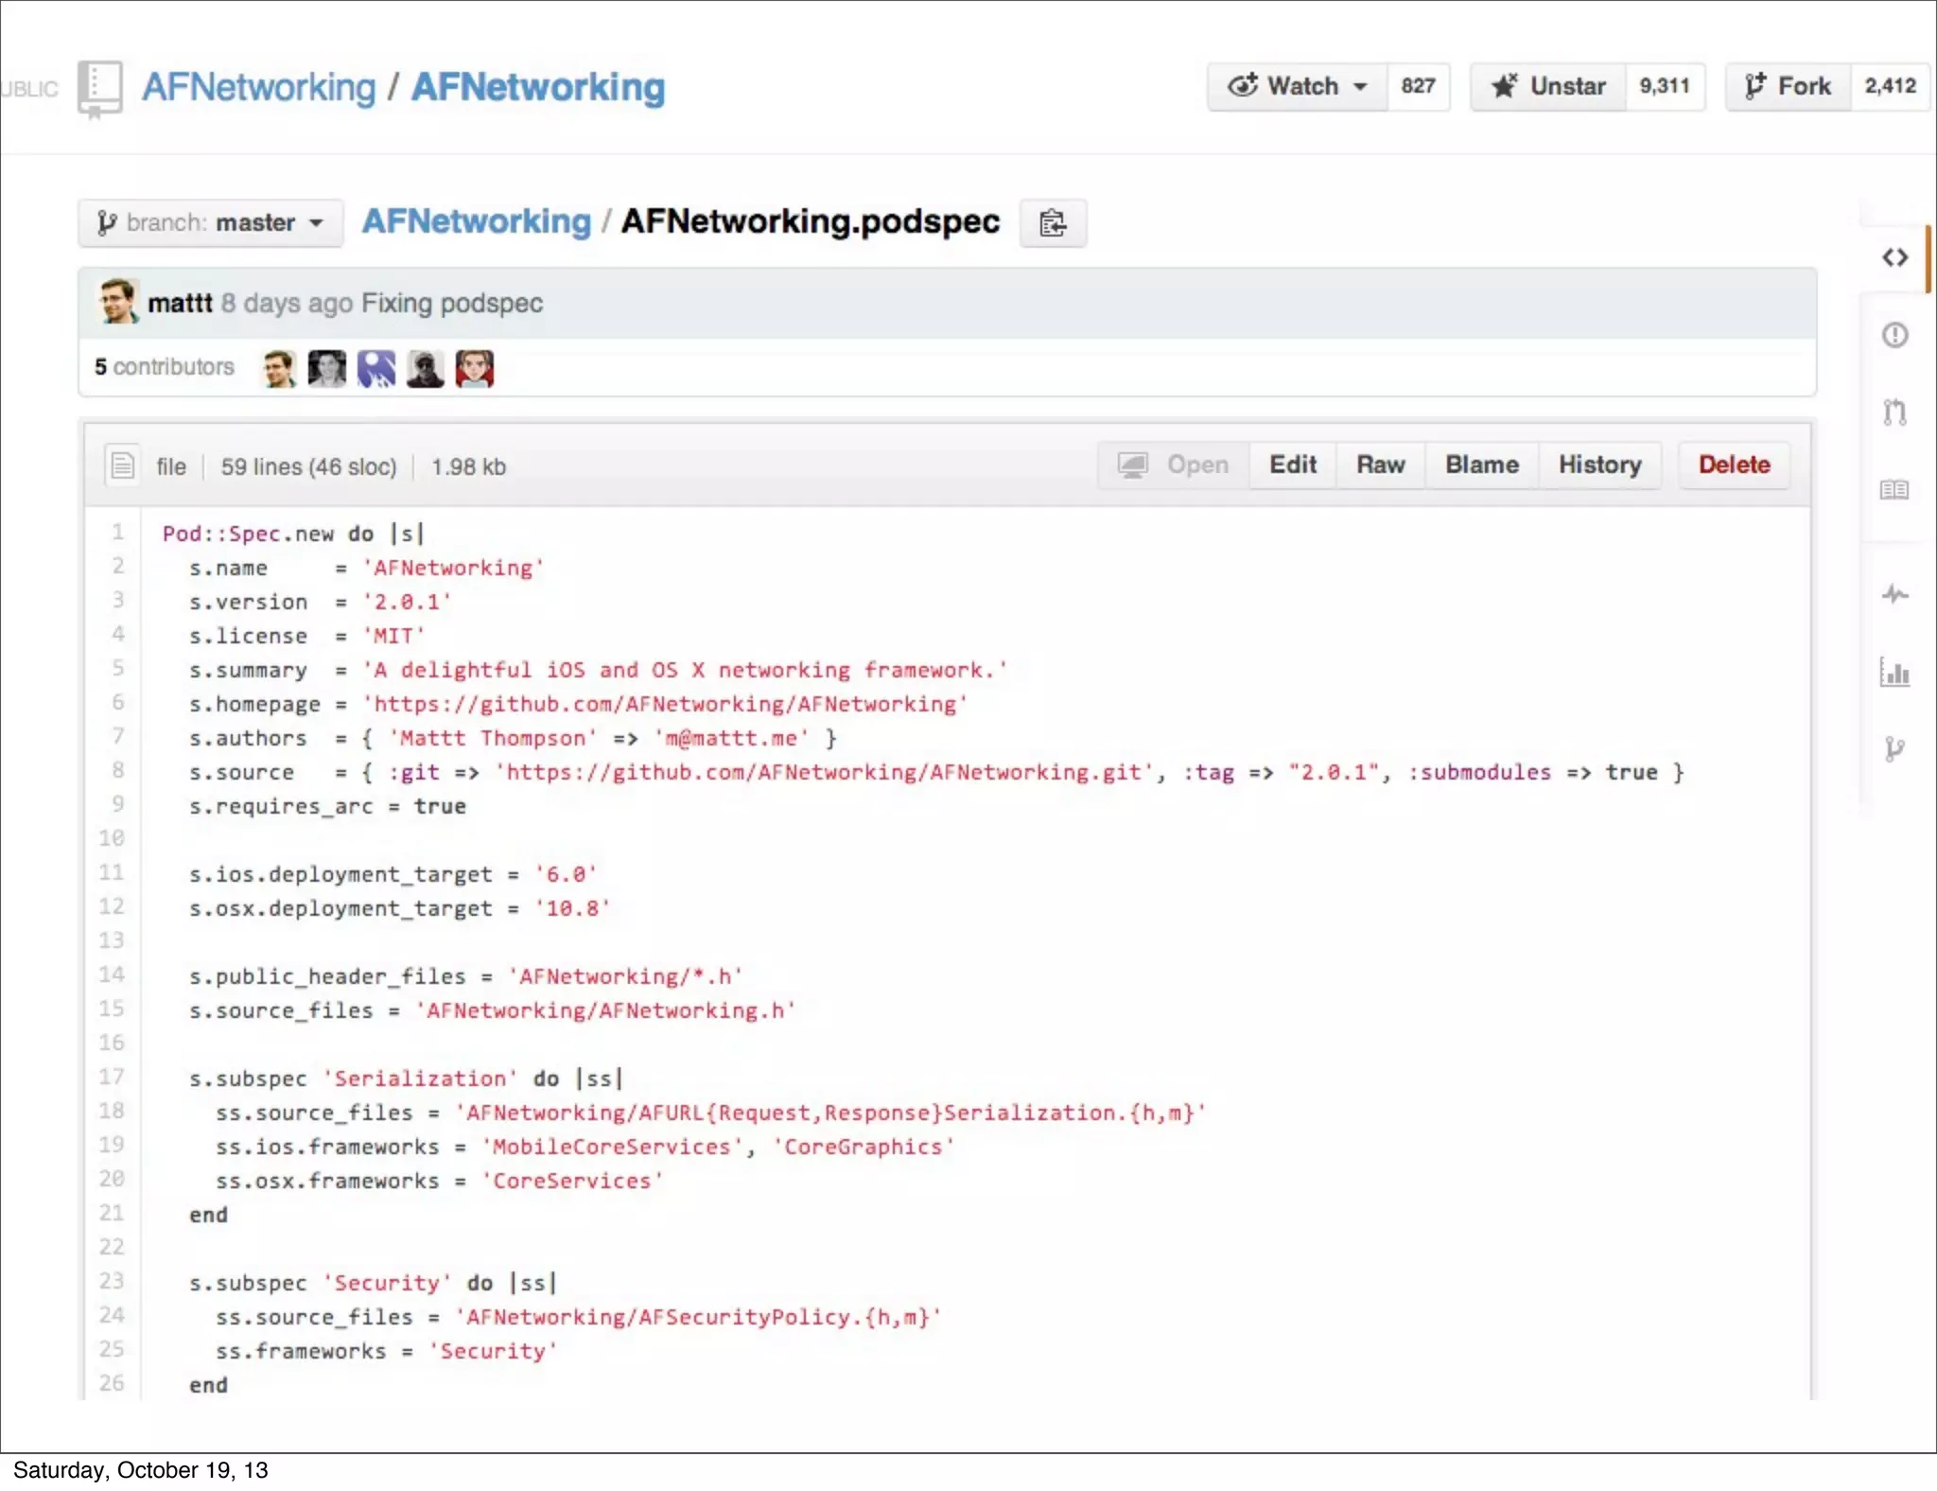Viewport: 1937px width, 1491px height.
Task: View the Raw file contents
Action: click(1380, 465)
